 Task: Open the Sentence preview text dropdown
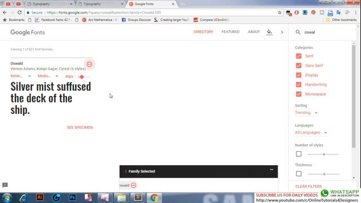pyautogui.click(x=20, y=76)
